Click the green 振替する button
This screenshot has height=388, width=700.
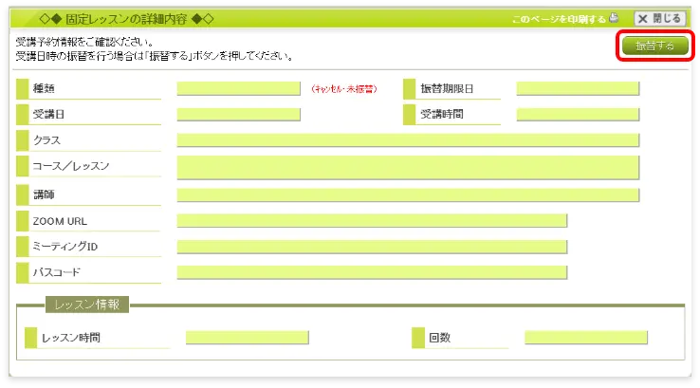coord(654,46)
